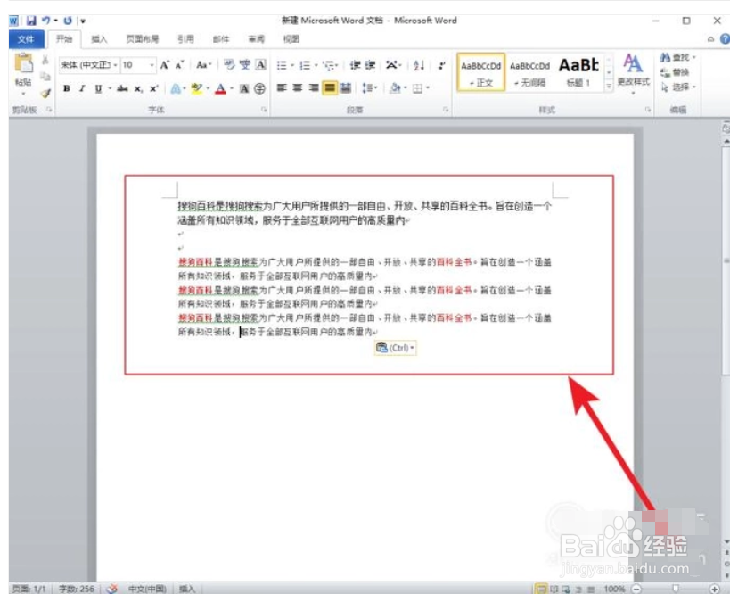Open the Font dialog launcher in 字体 group
Screen dimensions: 730x594
264,110
